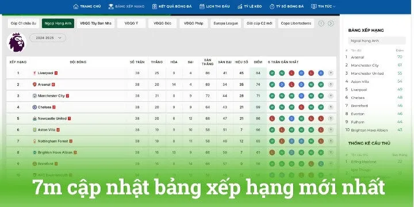Click the news icon beside Tin tức
Screen dimensions: 414x207
click(x=314, y=6)
